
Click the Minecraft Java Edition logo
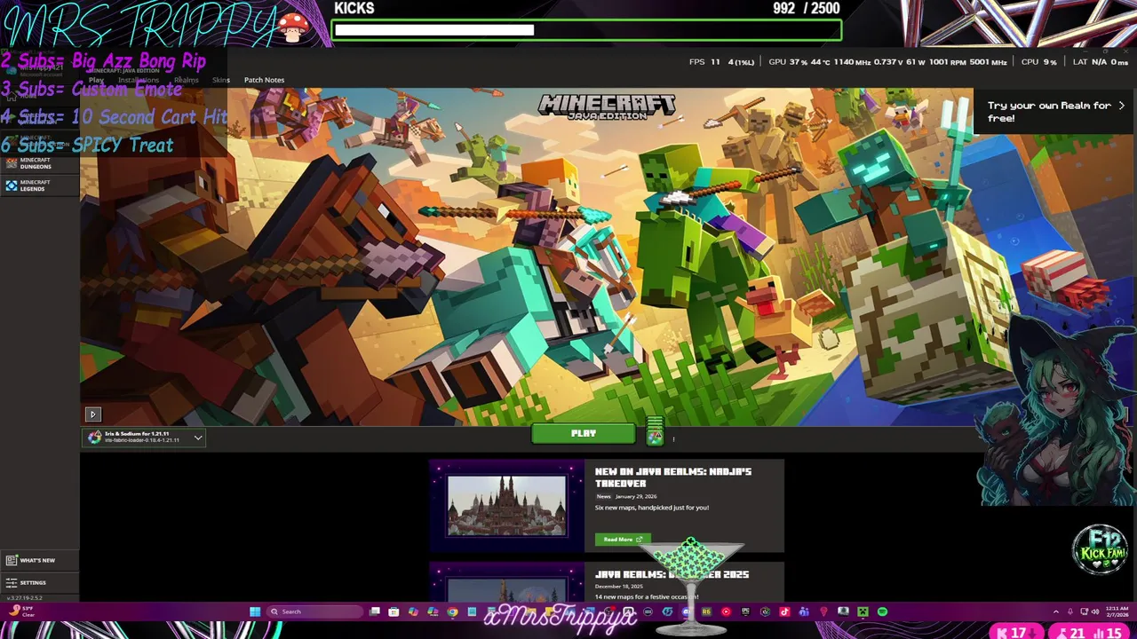coord(607,106)
